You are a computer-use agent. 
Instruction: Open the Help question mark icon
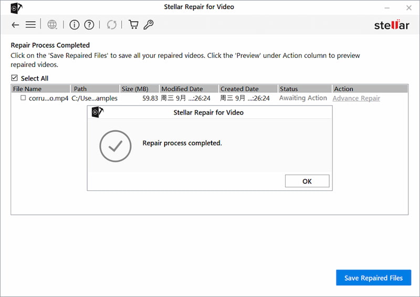click(x=89, y=25)
